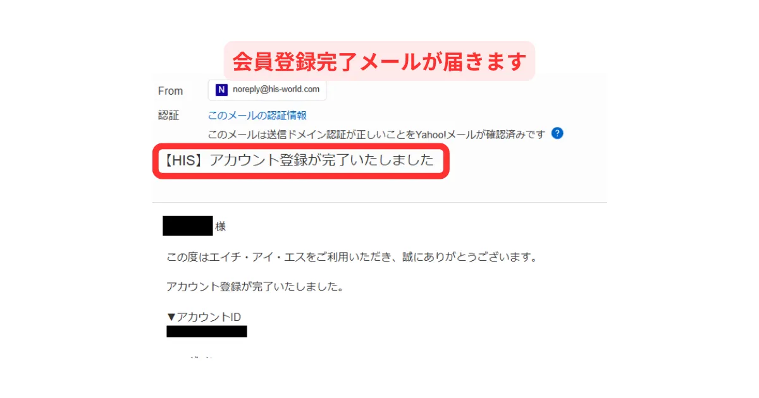Click the blacked-out recipient name block
759x398 pixels.
point(188,226)
